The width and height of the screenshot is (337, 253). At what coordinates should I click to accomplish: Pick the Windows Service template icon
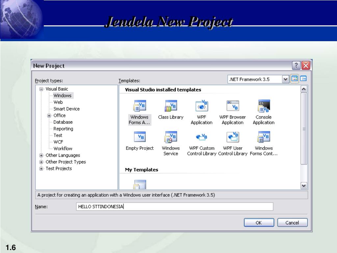(171, 137)
